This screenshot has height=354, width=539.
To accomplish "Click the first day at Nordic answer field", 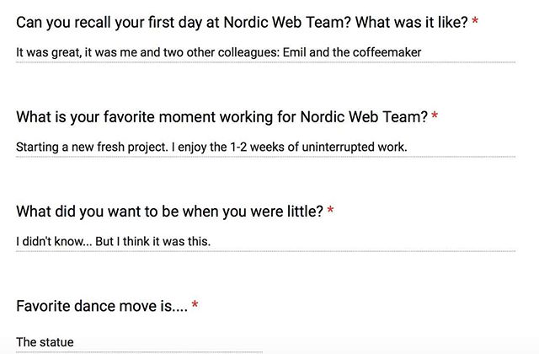I will click(x=265, y=52).
